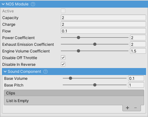Collapse the NOS Module section
This screenshot has width=148, height=117.
click(x=3, y=4)
